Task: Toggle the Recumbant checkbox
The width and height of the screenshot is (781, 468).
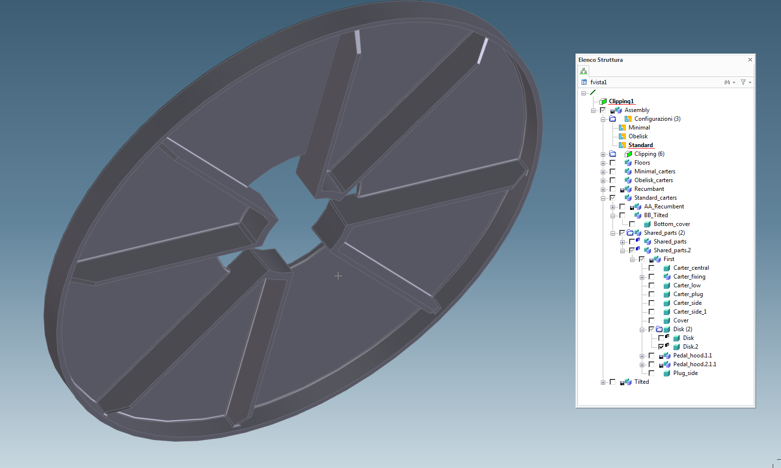Action: (x=613, y=189)
